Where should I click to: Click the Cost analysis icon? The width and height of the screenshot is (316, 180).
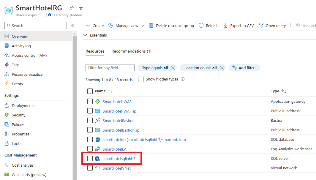pyautogui.click(x=7, y=165)
